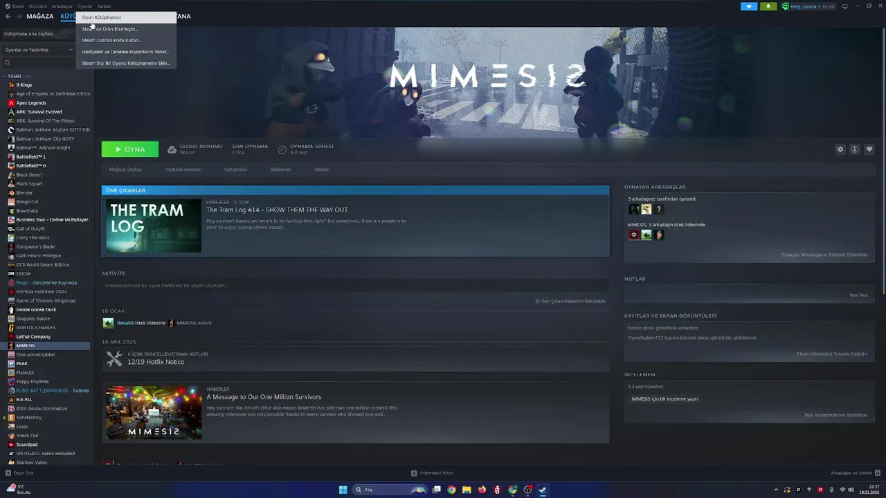
Task: Click the 12/19 Hotfix wrench icon
Action: [114, 358]
